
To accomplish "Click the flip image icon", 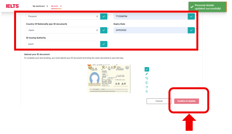I will [147, 83].
